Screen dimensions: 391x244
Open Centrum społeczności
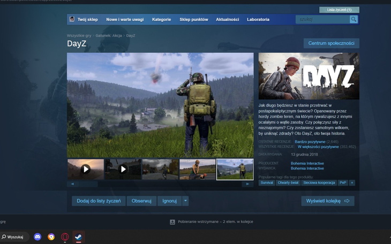click(x=331, y=43)
